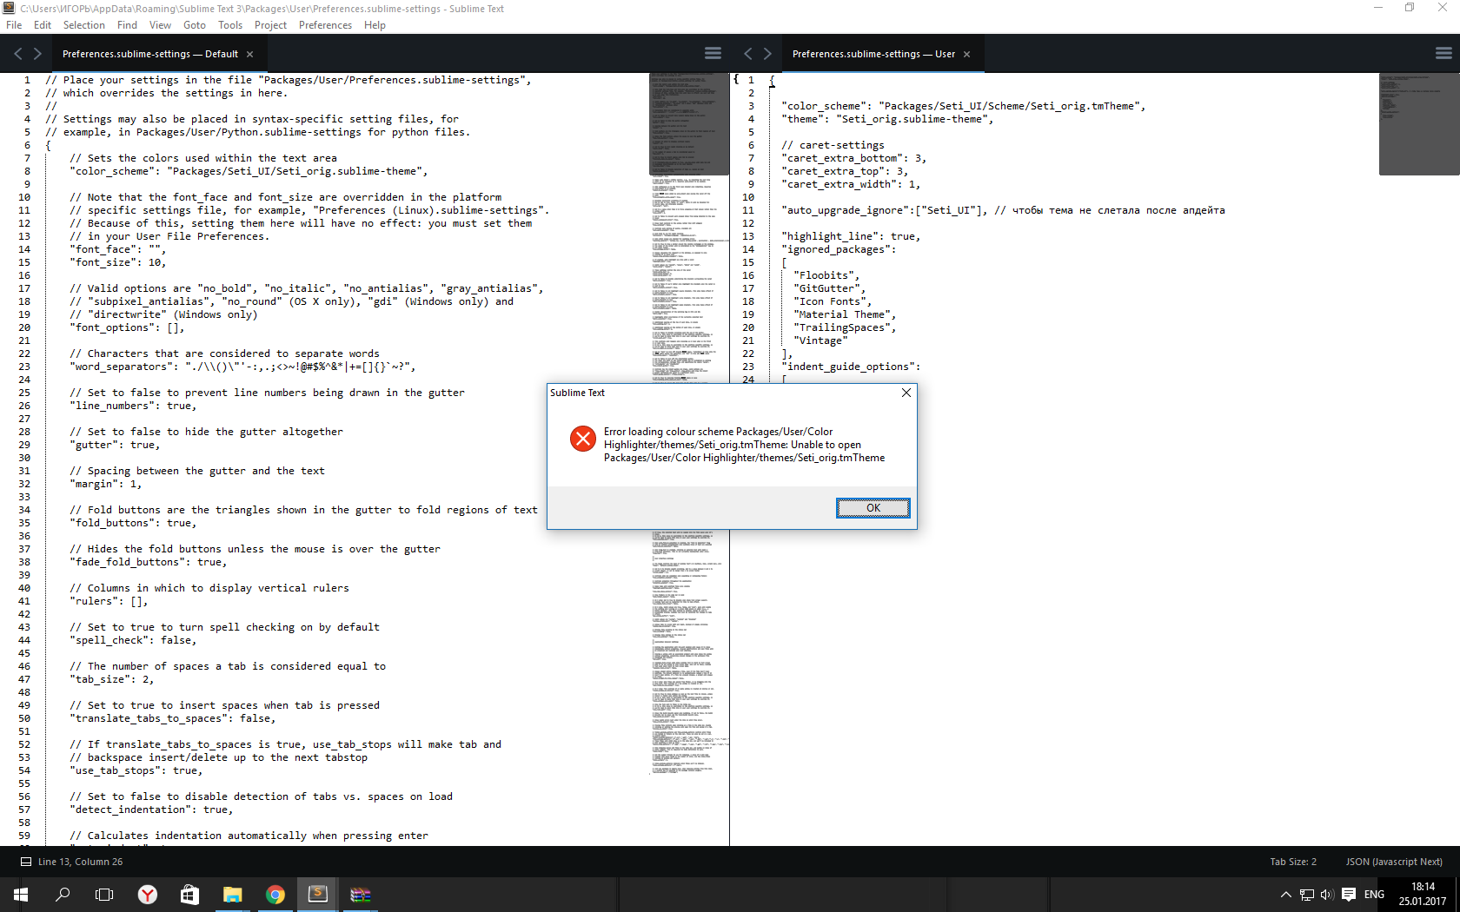The image size is (1460, 912).
Task: Open Action Center notifications icon
Action: click(1349, 895)
